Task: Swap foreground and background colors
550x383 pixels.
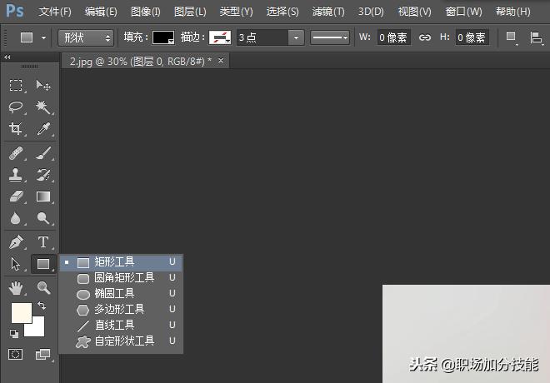Action: [42, 306]
